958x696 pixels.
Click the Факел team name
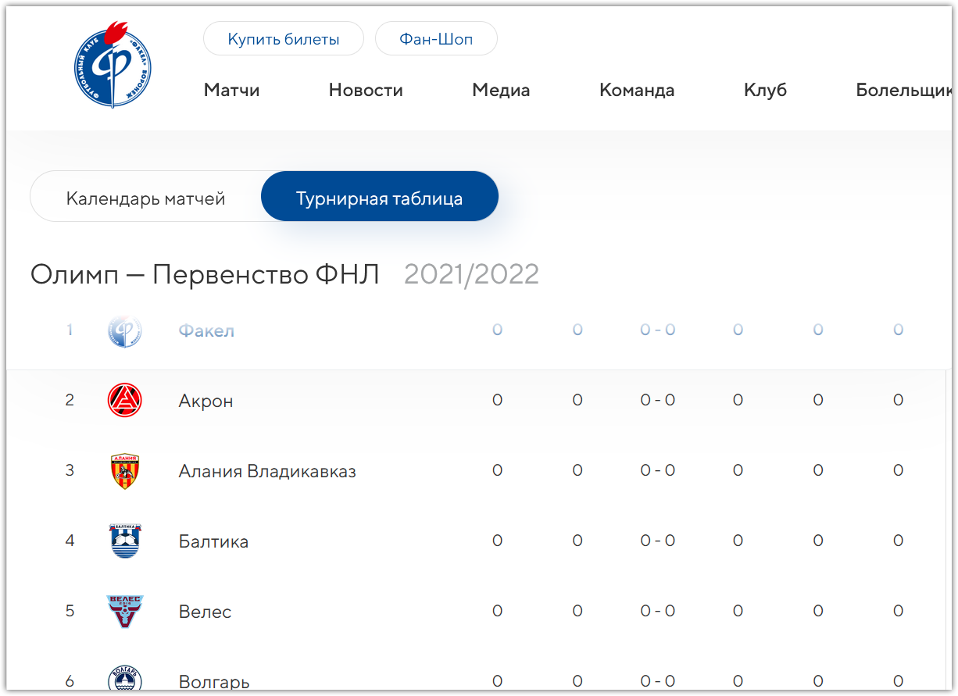point(206,330)
